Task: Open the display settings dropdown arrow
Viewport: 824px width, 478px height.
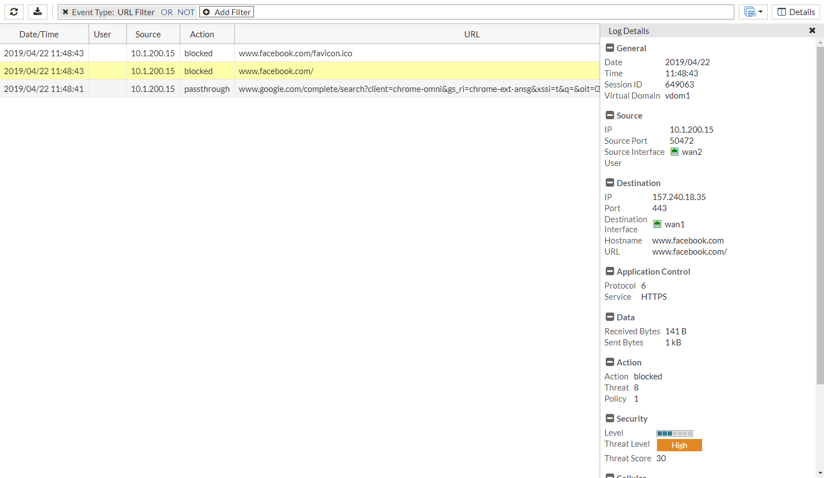Action: 759,11
